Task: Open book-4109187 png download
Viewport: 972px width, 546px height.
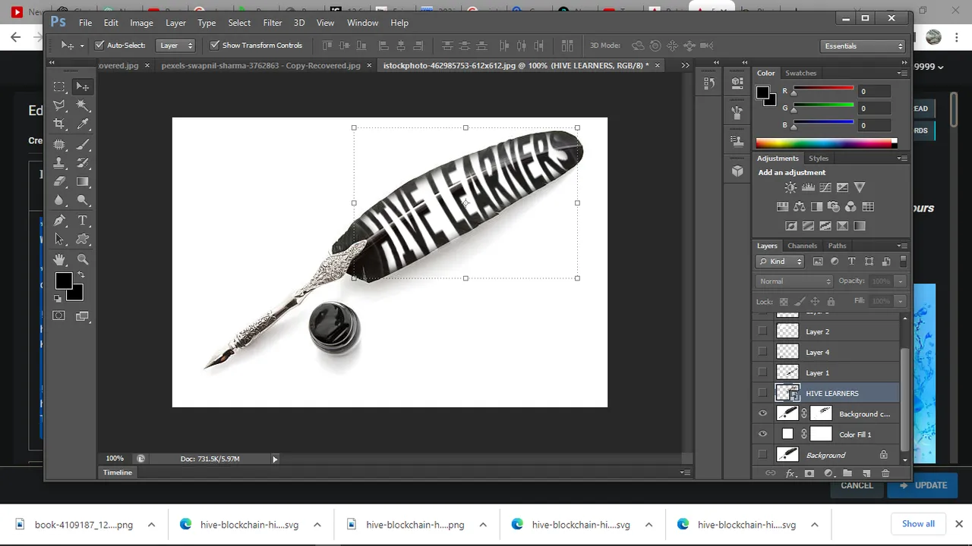Action: point(84,525)
